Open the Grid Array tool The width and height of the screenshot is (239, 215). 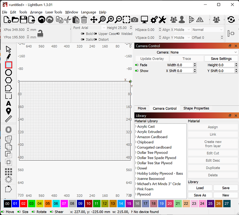click(x=9, y=172)
